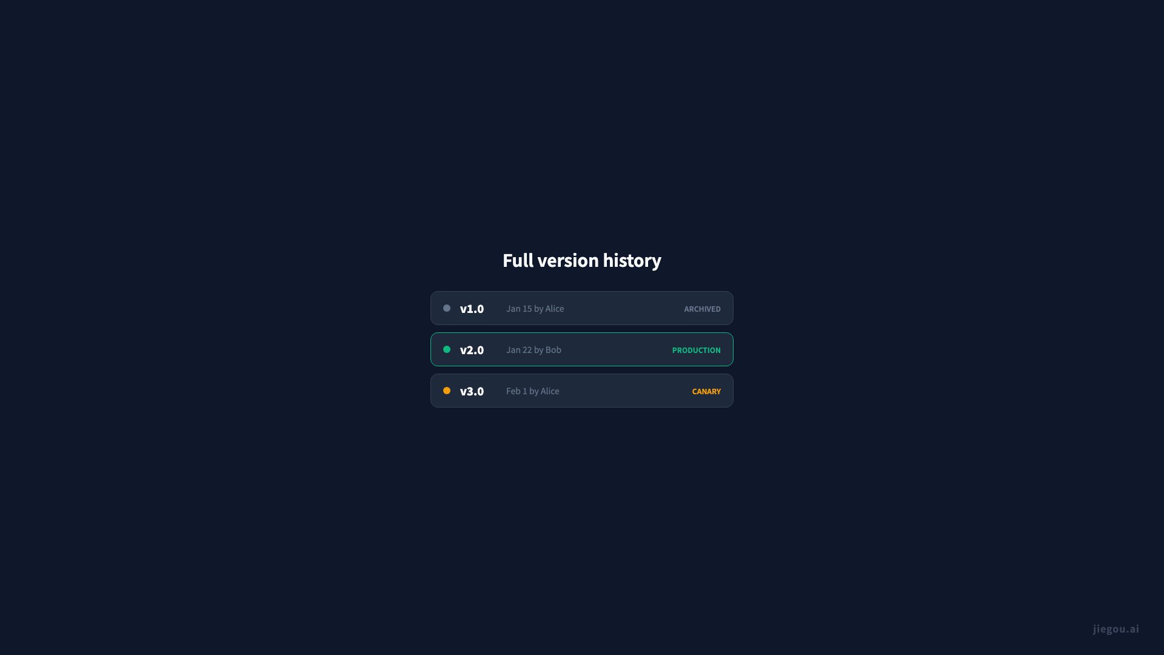Click the orange status dot beside v3.0
Viewport: 1164px width, 655px height.
coord(447,391)
